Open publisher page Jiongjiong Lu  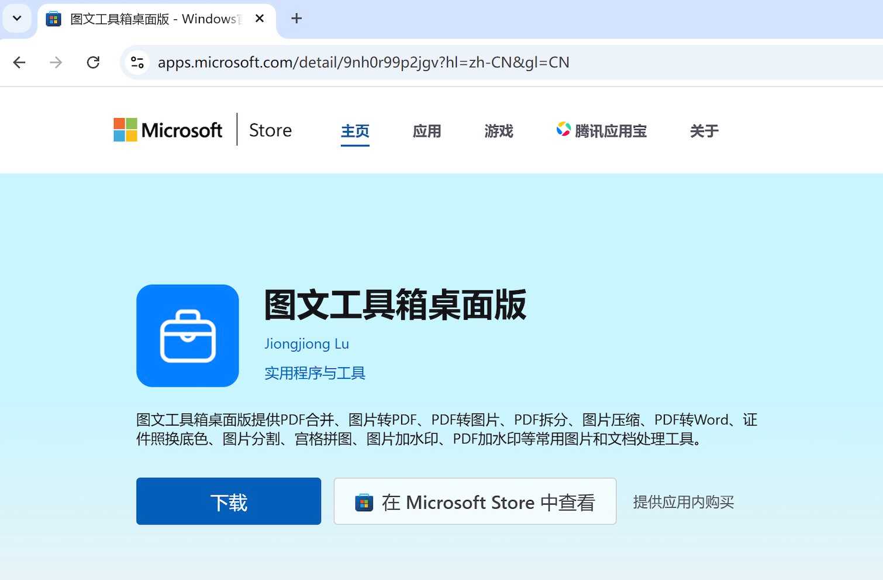coord(306,344)
